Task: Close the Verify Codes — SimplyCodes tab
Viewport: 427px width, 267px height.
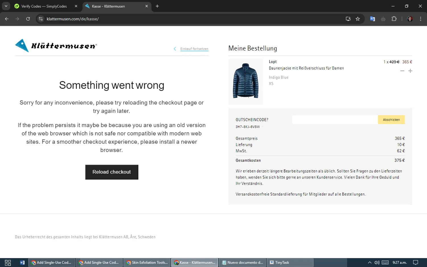Action: [76, 6]
